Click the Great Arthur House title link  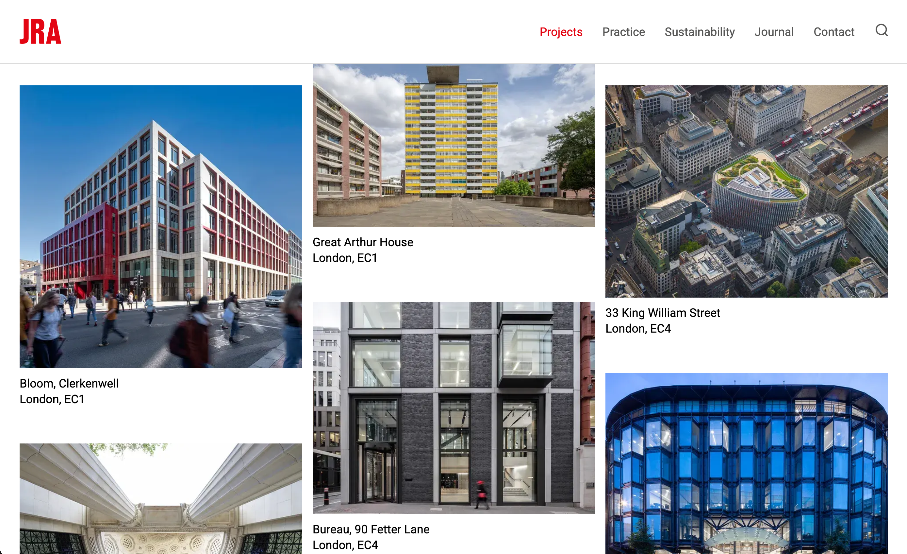click(363, 242)
